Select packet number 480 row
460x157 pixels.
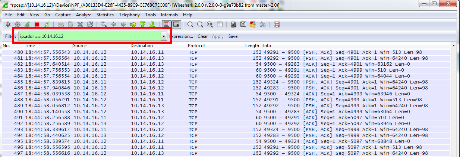pyautogui.click(x=227, y=52)
